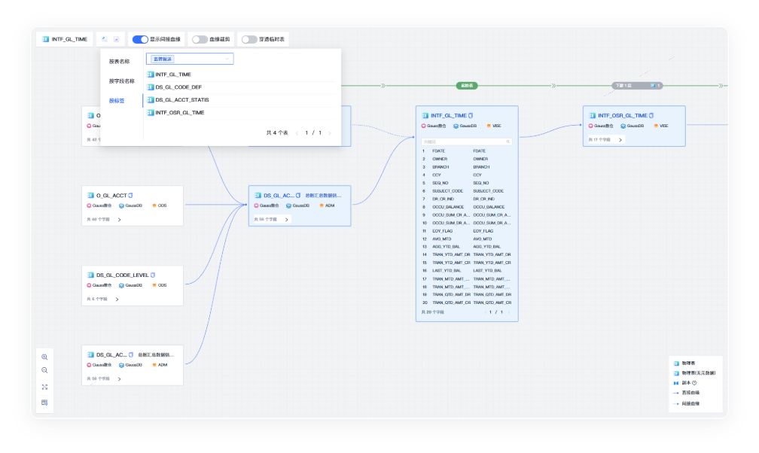This screenshot has width=759, height=453.
Task: Click the table count icon in the 下游 1 层 pill
Action: (x=653, y=86)
